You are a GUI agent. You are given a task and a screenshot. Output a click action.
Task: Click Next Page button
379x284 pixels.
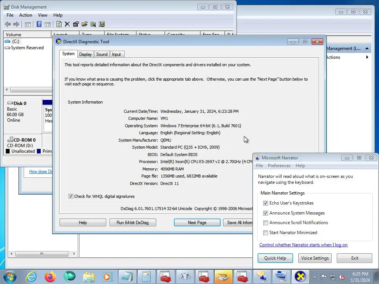click(197, 222)
